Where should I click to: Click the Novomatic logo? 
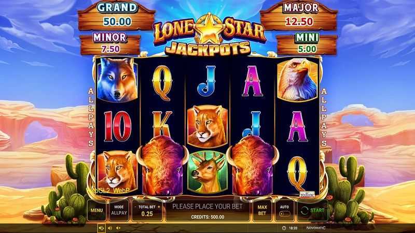pyautogui.click(x=316, y=228)
